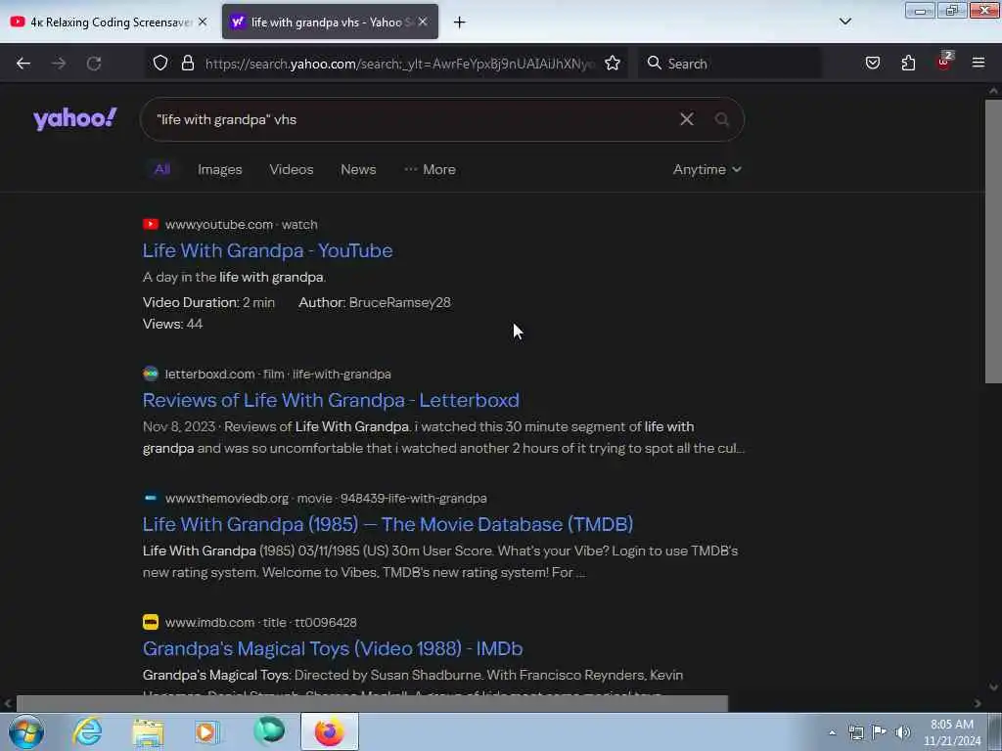
Task: Click the site security padlock icon
Action: 188,63
